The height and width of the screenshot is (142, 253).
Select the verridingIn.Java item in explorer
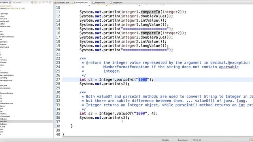6,80
